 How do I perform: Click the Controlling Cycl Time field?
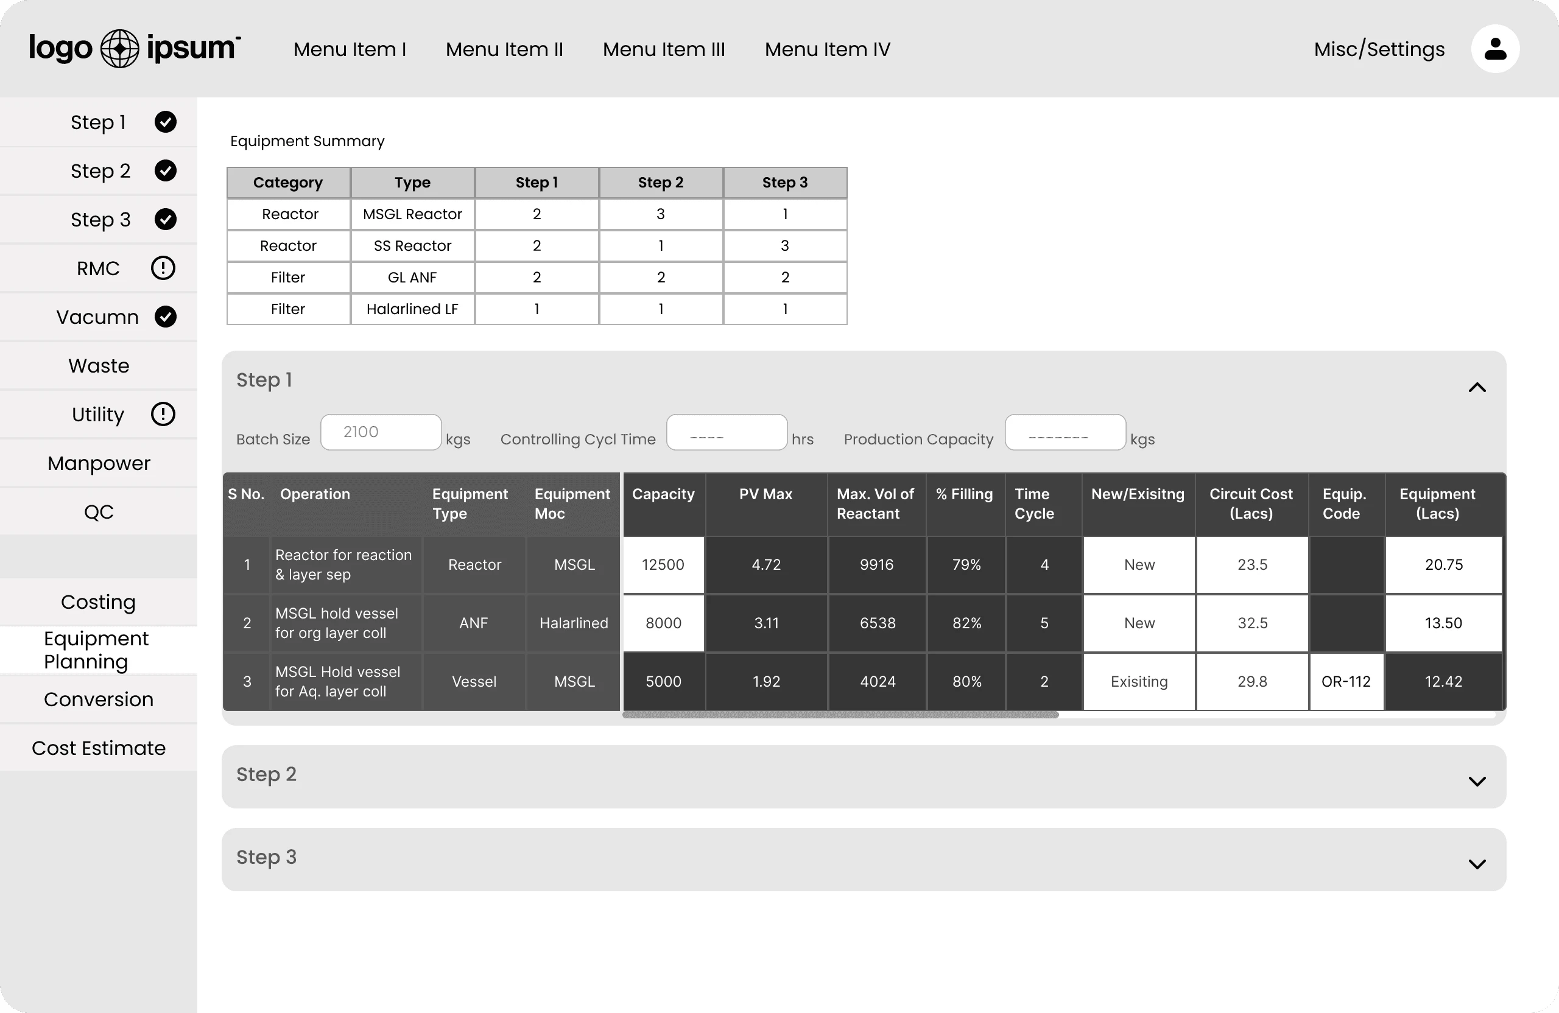(726, 432)
